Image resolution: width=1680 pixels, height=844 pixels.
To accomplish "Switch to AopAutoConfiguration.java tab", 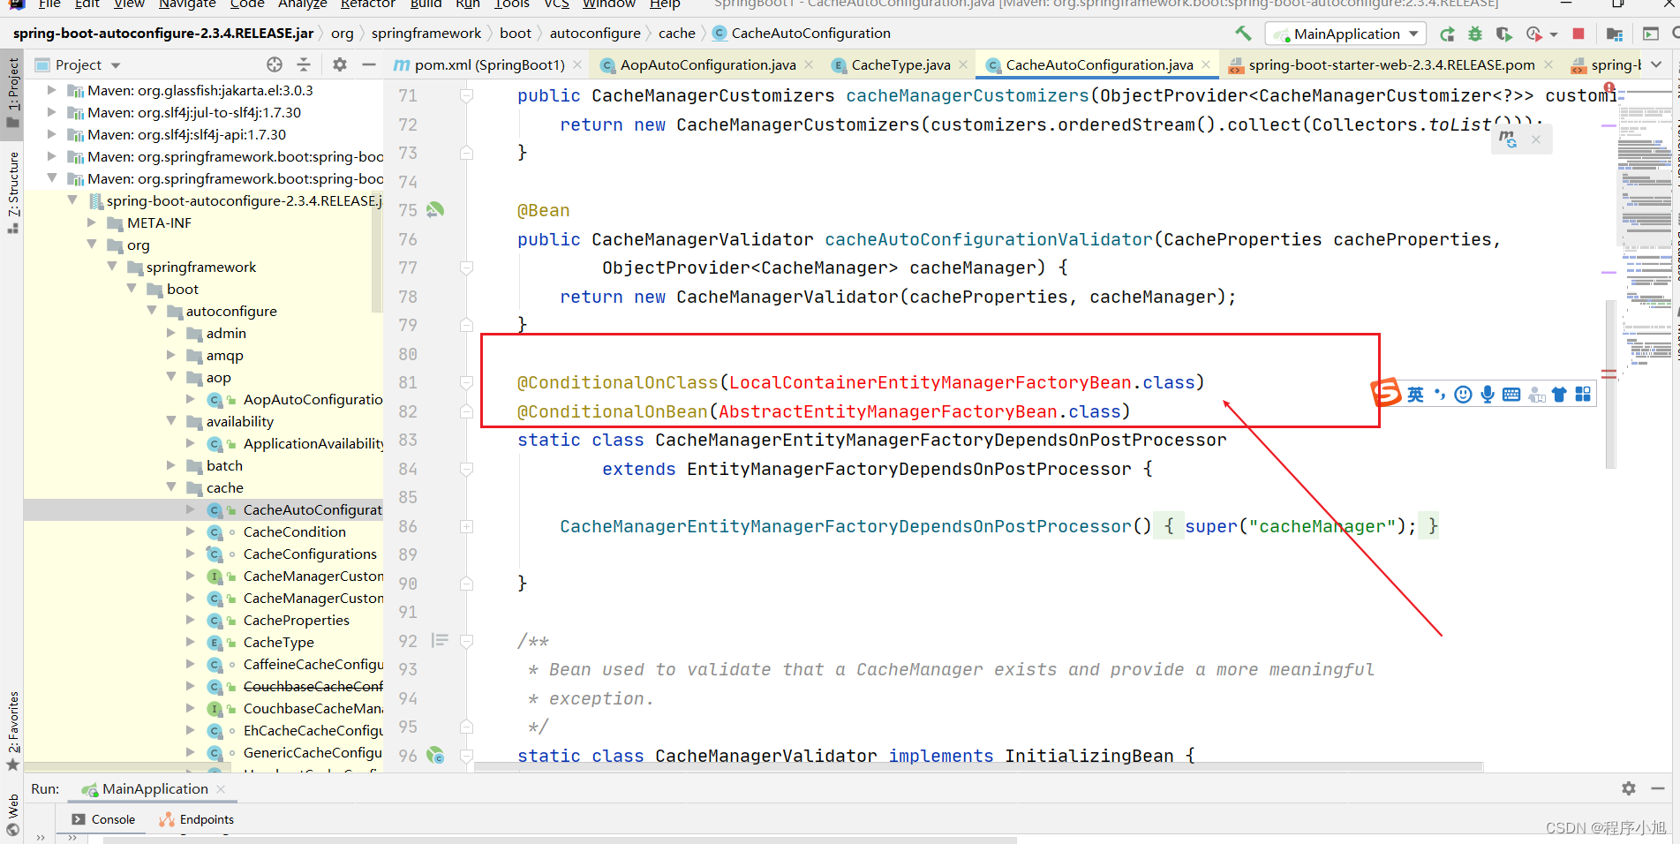I will pos(707,64).
